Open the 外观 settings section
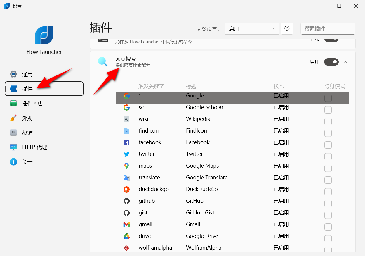This screenshot has height=256, width=365. [x=27, y=118]
